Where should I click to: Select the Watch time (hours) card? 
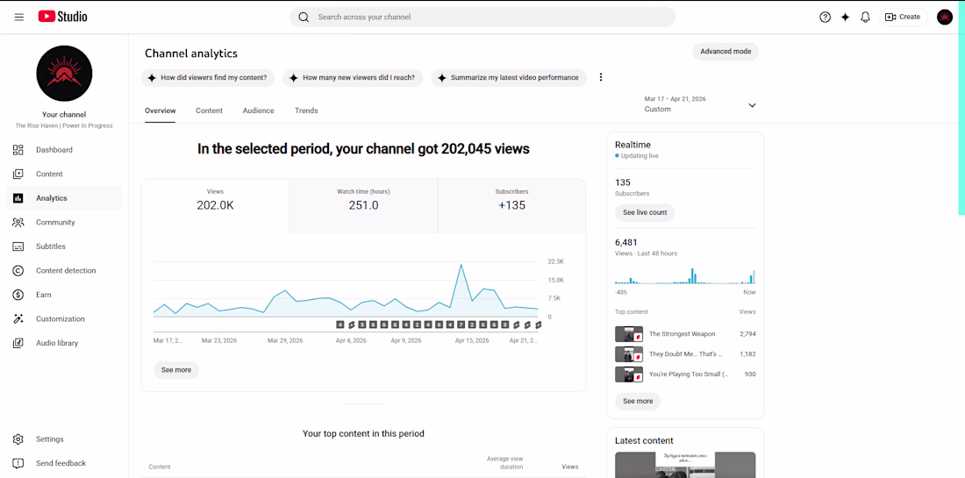(x=363, y=206)
